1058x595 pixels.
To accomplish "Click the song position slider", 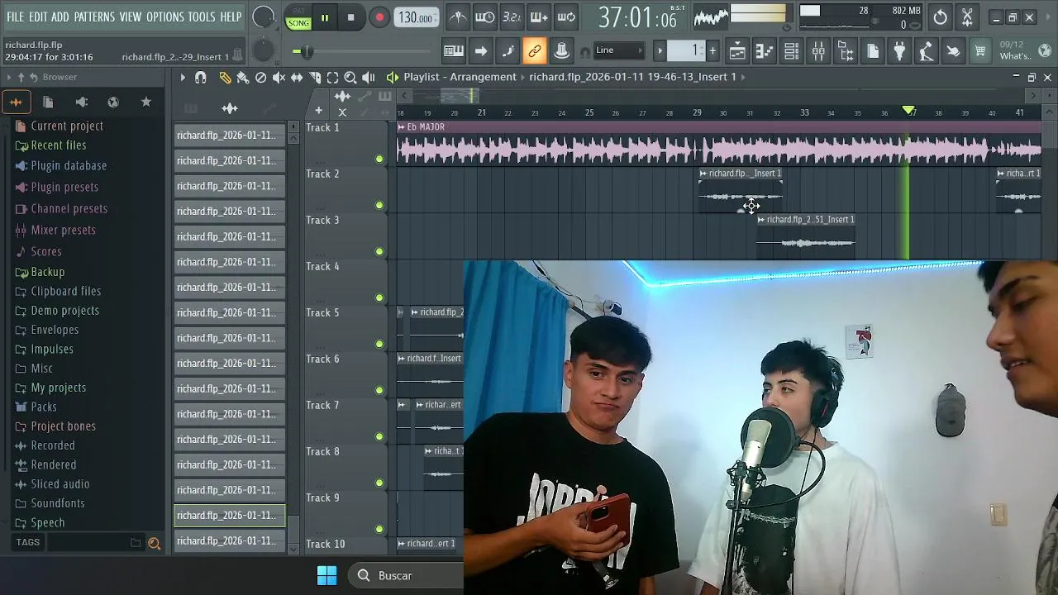I will tap(360, 51).
